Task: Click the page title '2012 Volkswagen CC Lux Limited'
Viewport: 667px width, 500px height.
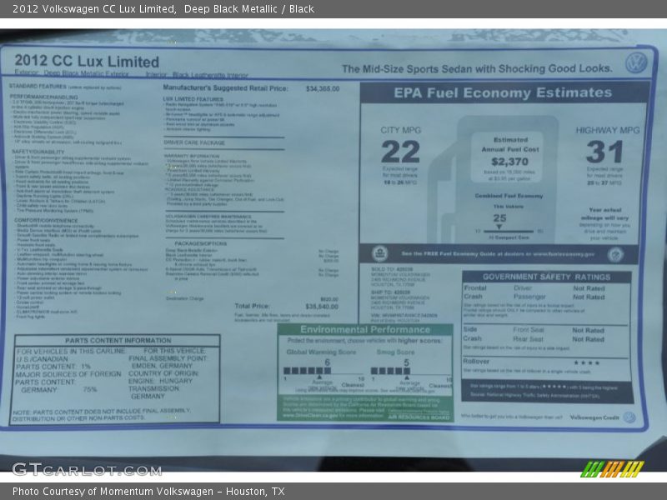Action: click(x=94, y=9)
